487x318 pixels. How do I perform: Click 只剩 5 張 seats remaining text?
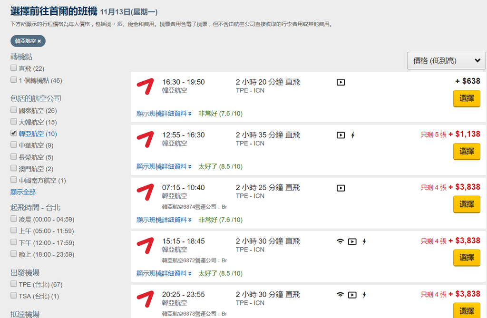point(434,135)
